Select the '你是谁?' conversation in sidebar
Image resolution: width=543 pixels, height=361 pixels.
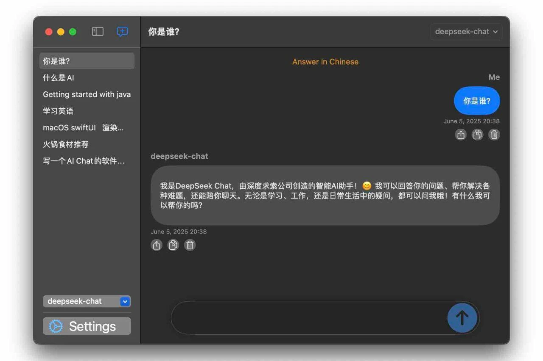[87, 61]
